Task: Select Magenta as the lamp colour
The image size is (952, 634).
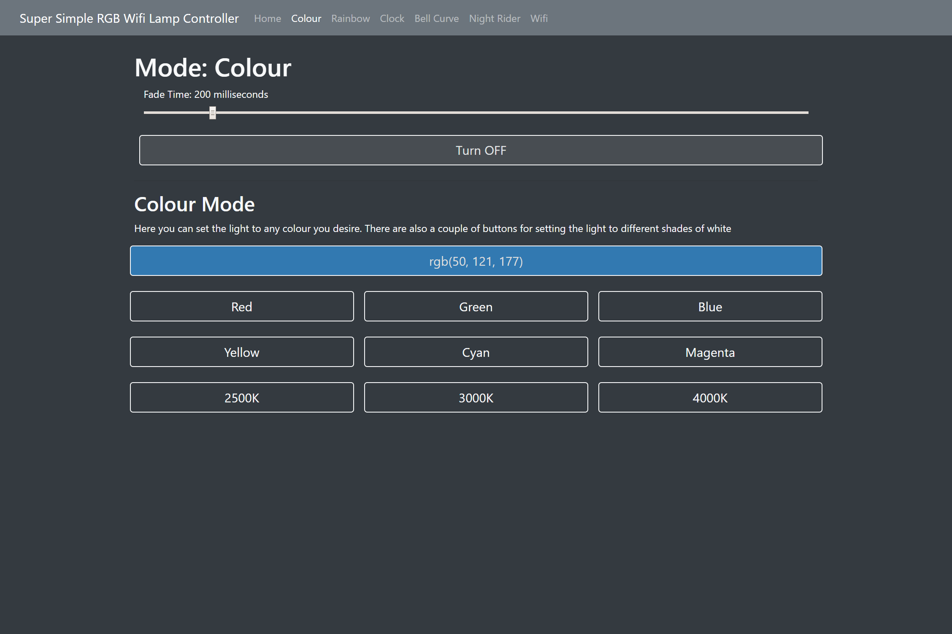Action: click(710, 352)
